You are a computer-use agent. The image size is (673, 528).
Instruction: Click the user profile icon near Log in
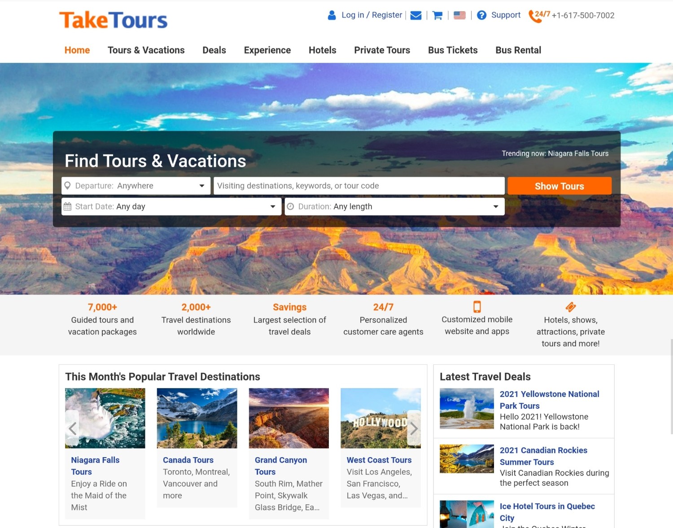tap(332, 15)
